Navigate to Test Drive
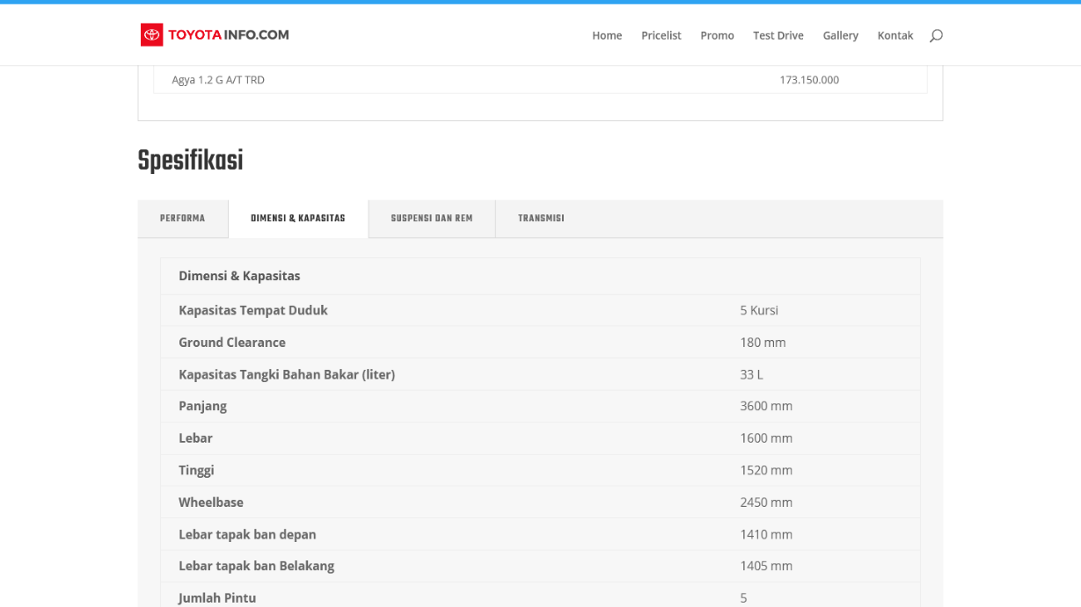Viewport: 1081px width, 607px height. 778,35
